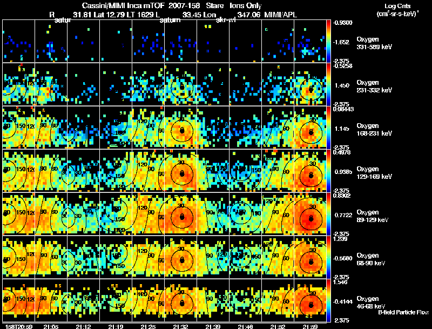Image resolution: width=432 pixels, height=329 pixels.
Task: Click the colour bar for Oxygen 89-129 keV
Action: (328, 214)
